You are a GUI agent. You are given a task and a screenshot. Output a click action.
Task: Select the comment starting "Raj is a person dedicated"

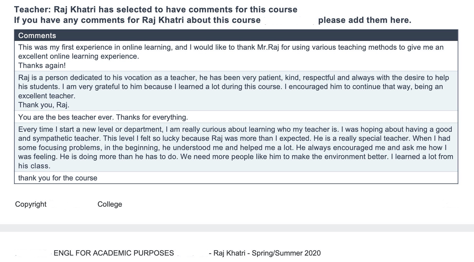233,78
